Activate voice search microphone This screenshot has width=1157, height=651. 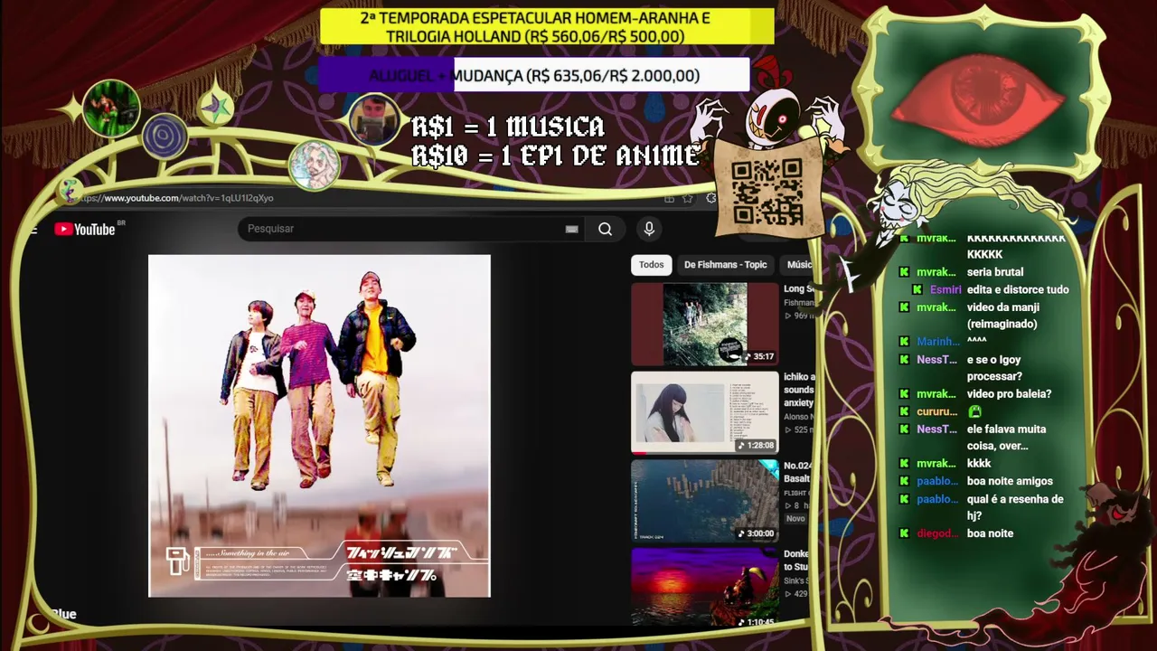tap(649, 229)
